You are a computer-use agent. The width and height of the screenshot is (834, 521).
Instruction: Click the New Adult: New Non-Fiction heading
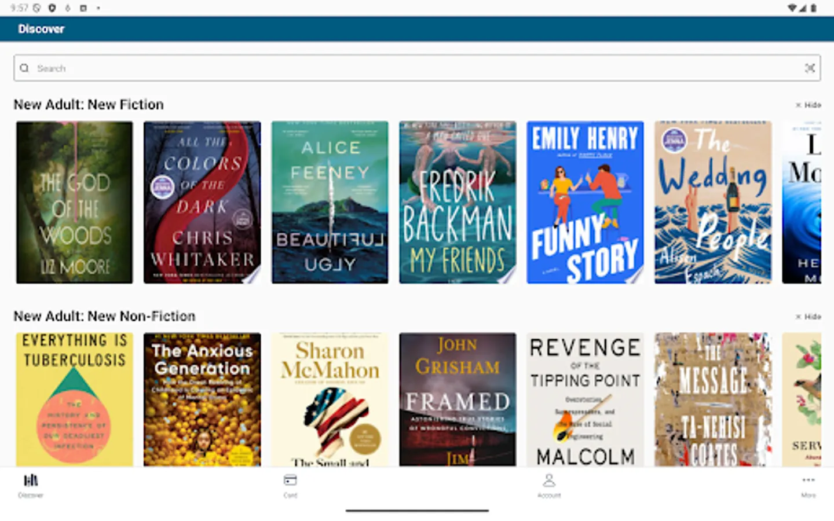point(104,317)
